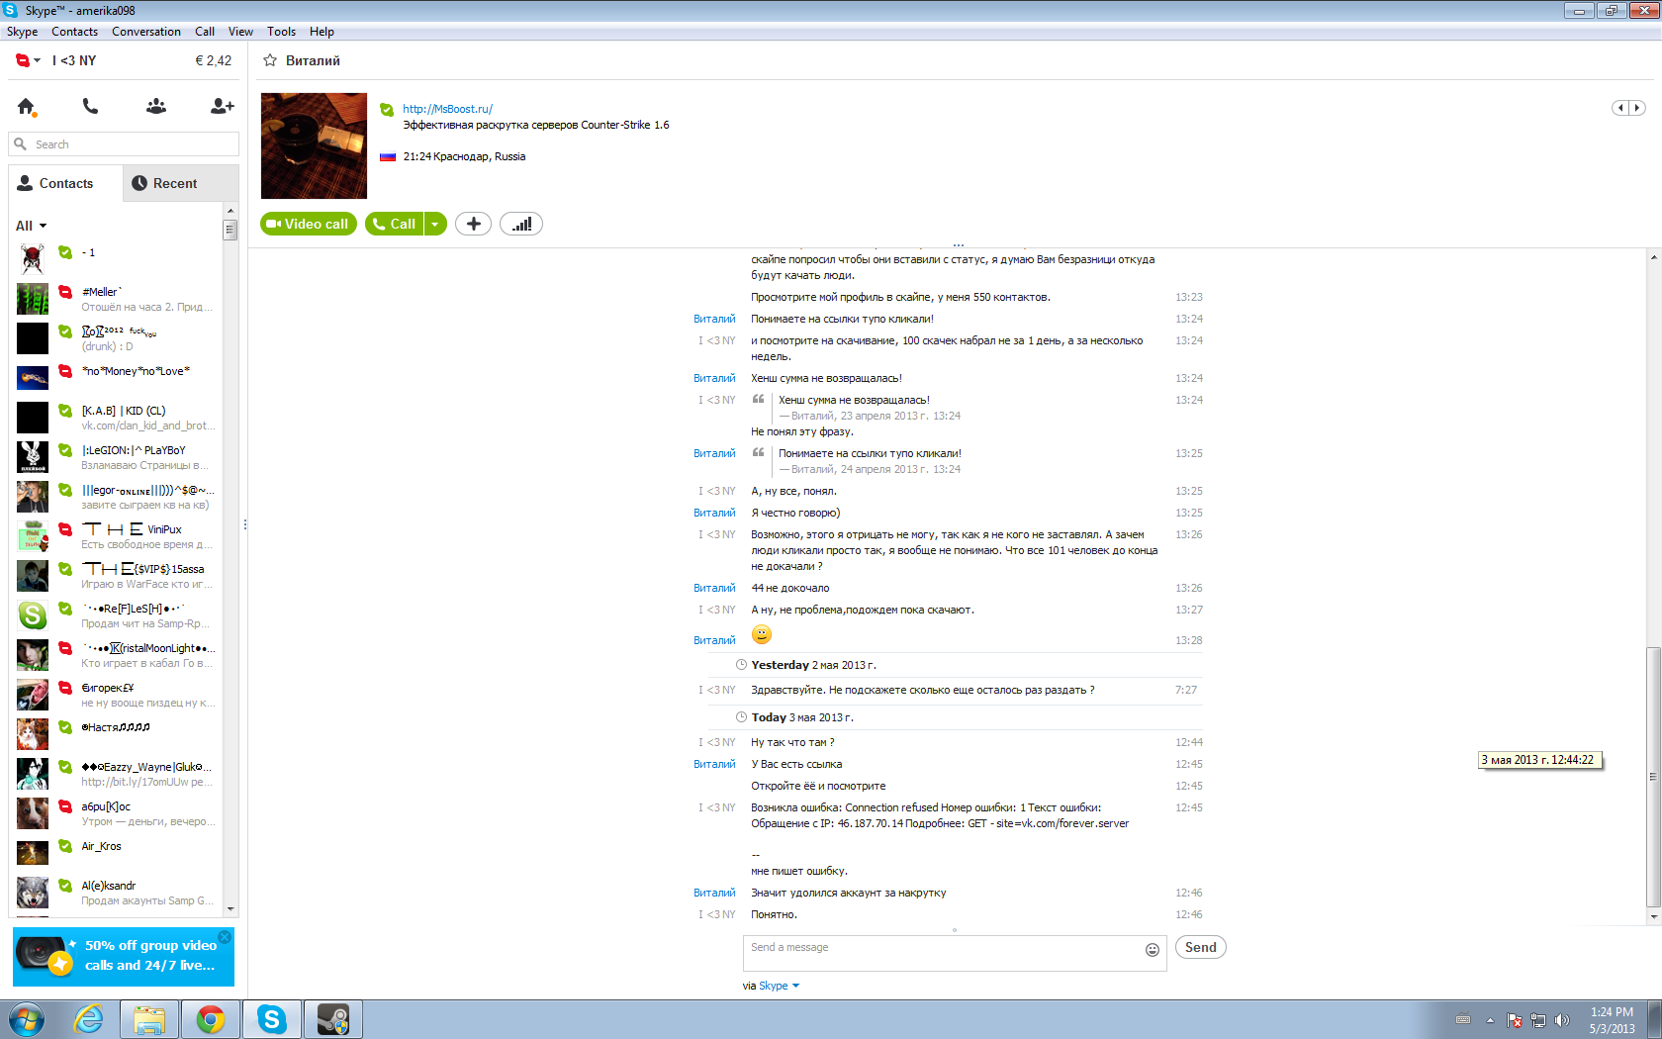
Task: Open the call quality signal bars icon
Action: (521, 224)
